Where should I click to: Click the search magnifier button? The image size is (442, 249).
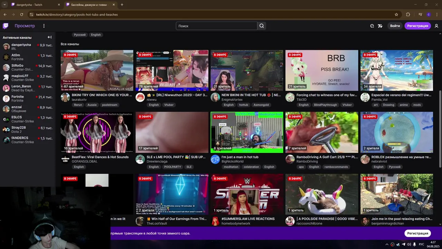[262, 26]
